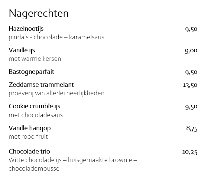Select Cookie crumble ijs title
This screenshot has width=224, height=181.
pyautogui.click(x=34, y=106)
